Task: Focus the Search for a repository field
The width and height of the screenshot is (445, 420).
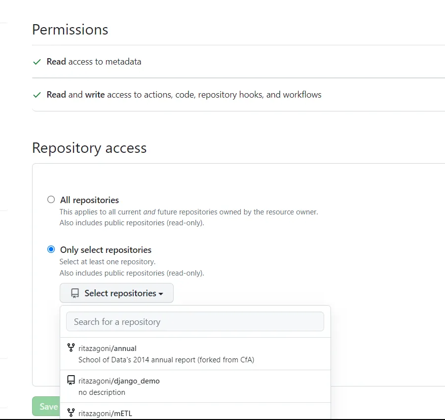Action: (195, 321)
